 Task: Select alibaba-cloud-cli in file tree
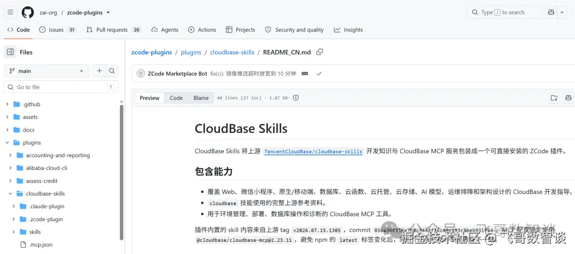coord(46,168)
